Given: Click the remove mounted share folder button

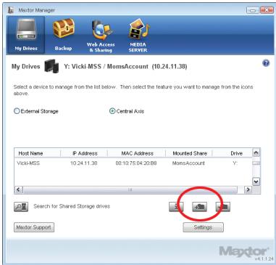Looking at the screenshot, I should [x=223, y=207].
